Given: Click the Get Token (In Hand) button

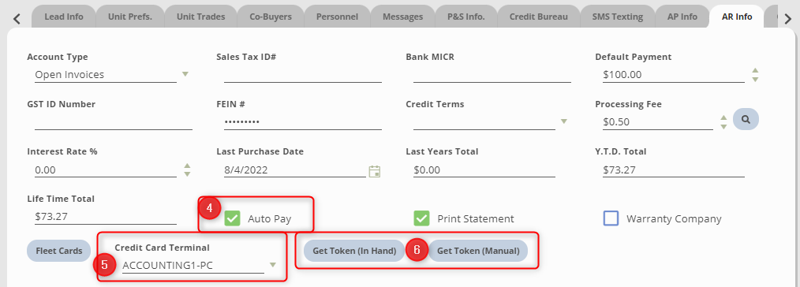Looking at the screenshot, I should click(x=354, y=251).
